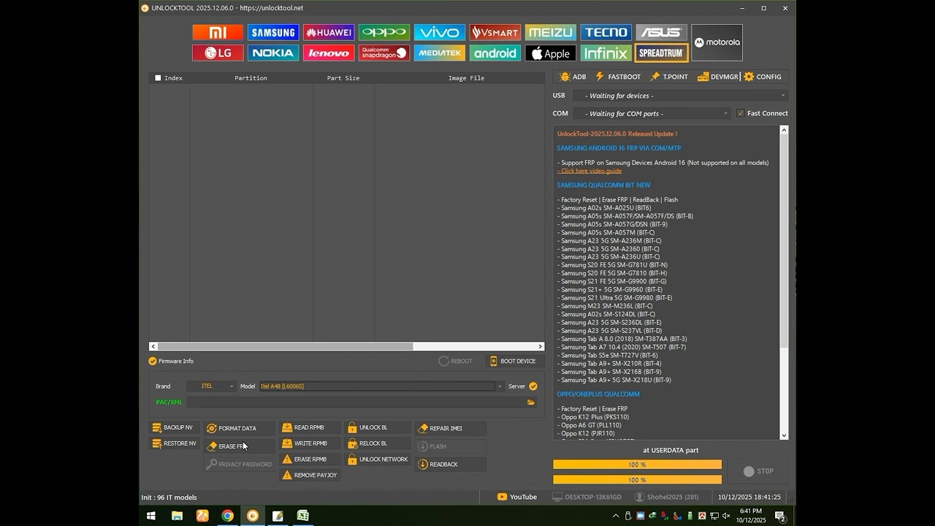Click the UNLOCK BL button
The width and height of the screenshot is (935, 526).
tap(378, 427)
